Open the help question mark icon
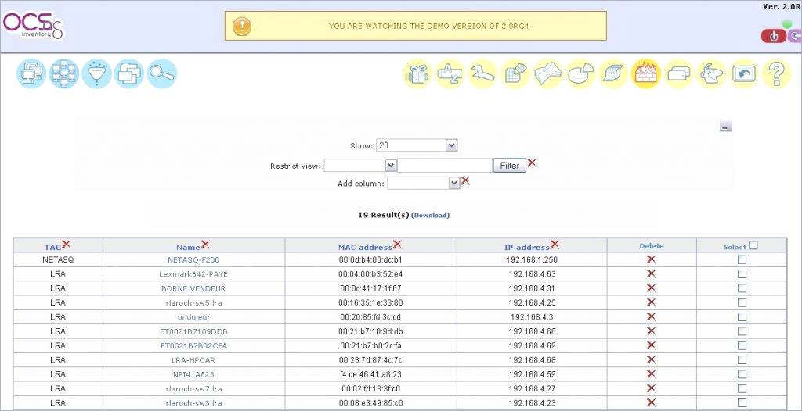 point(775,74)
